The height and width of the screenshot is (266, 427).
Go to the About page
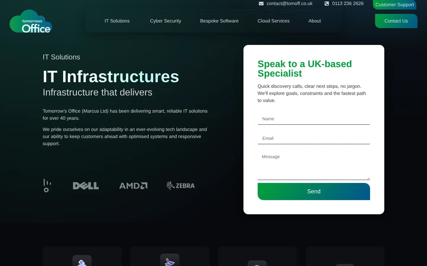pyautogui.click(x=315, y=21)
